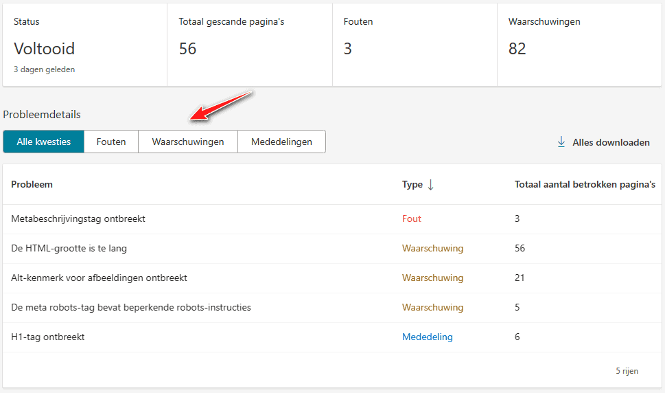The image size is (665, 393).
Task: Open the Waarschuwingen filter tab
Action: click(188, 142)
